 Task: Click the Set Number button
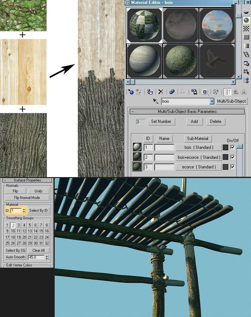tap(161, 121)
